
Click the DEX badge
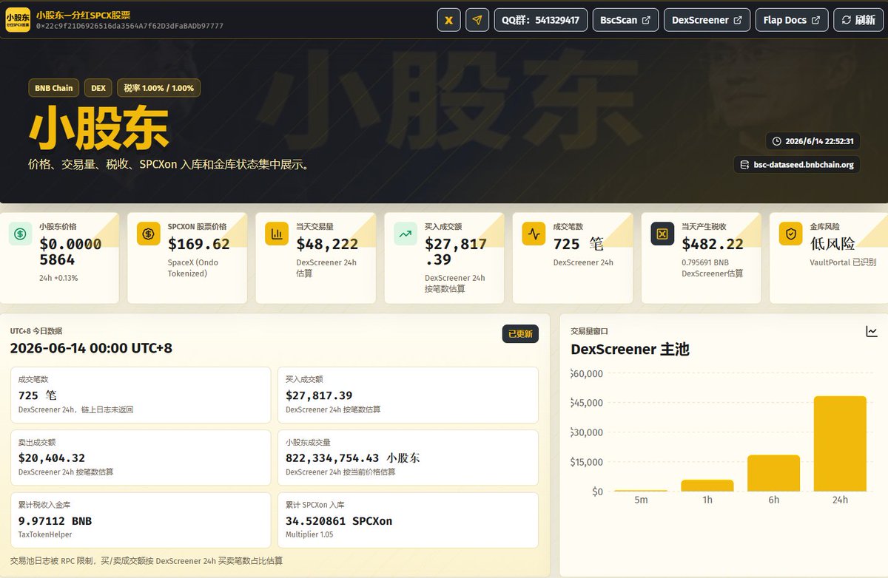[x=98, y=88]
